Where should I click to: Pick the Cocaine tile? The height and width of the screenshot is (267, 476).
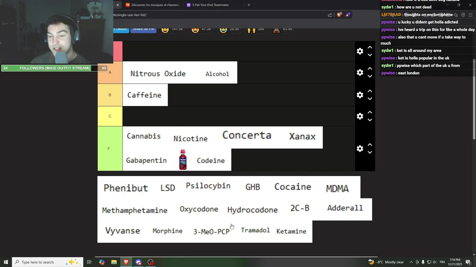click(x=293, y=187)
